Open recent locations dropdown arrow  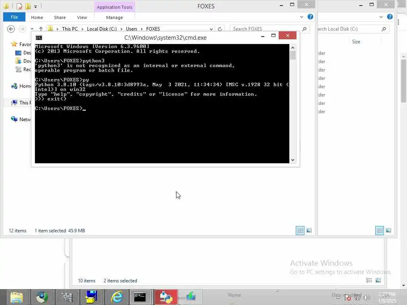(32, 29)
